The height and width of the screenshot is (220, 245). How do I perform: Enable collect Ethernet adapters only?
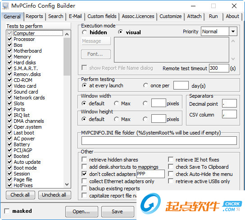pos(84,181)
